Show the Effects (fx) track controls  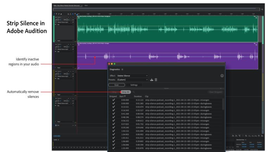(x=57, y=14)
